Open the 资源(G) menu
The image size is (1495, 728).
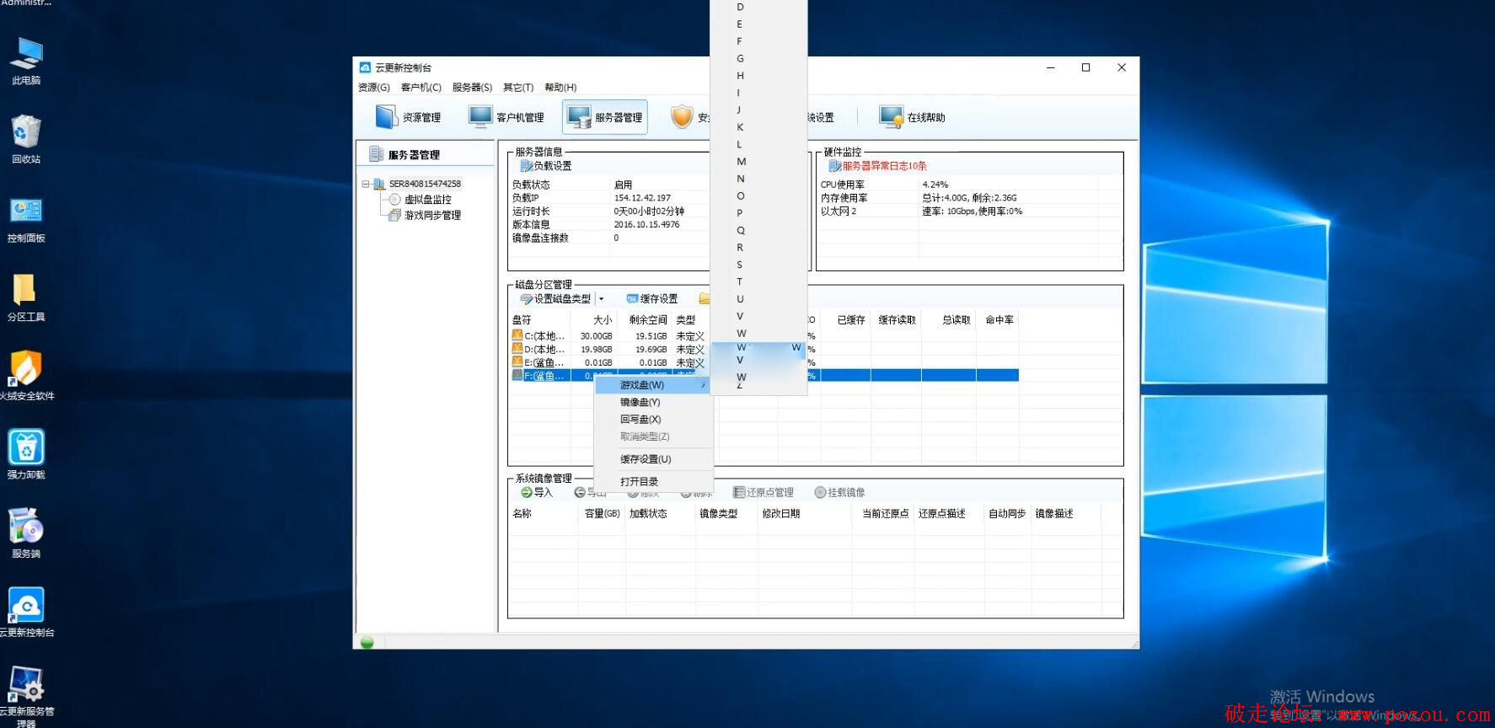[374, 88]
